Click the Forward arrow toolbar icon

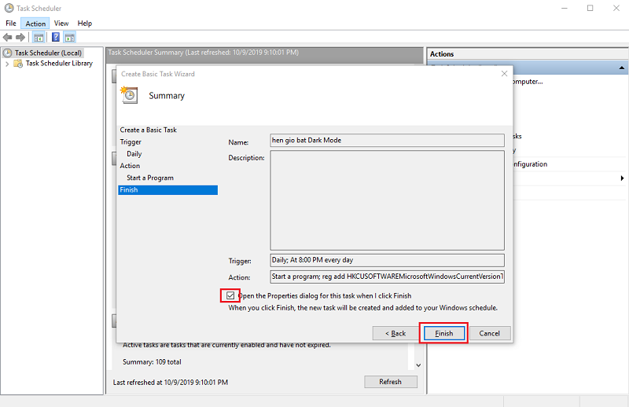[20, 37]
